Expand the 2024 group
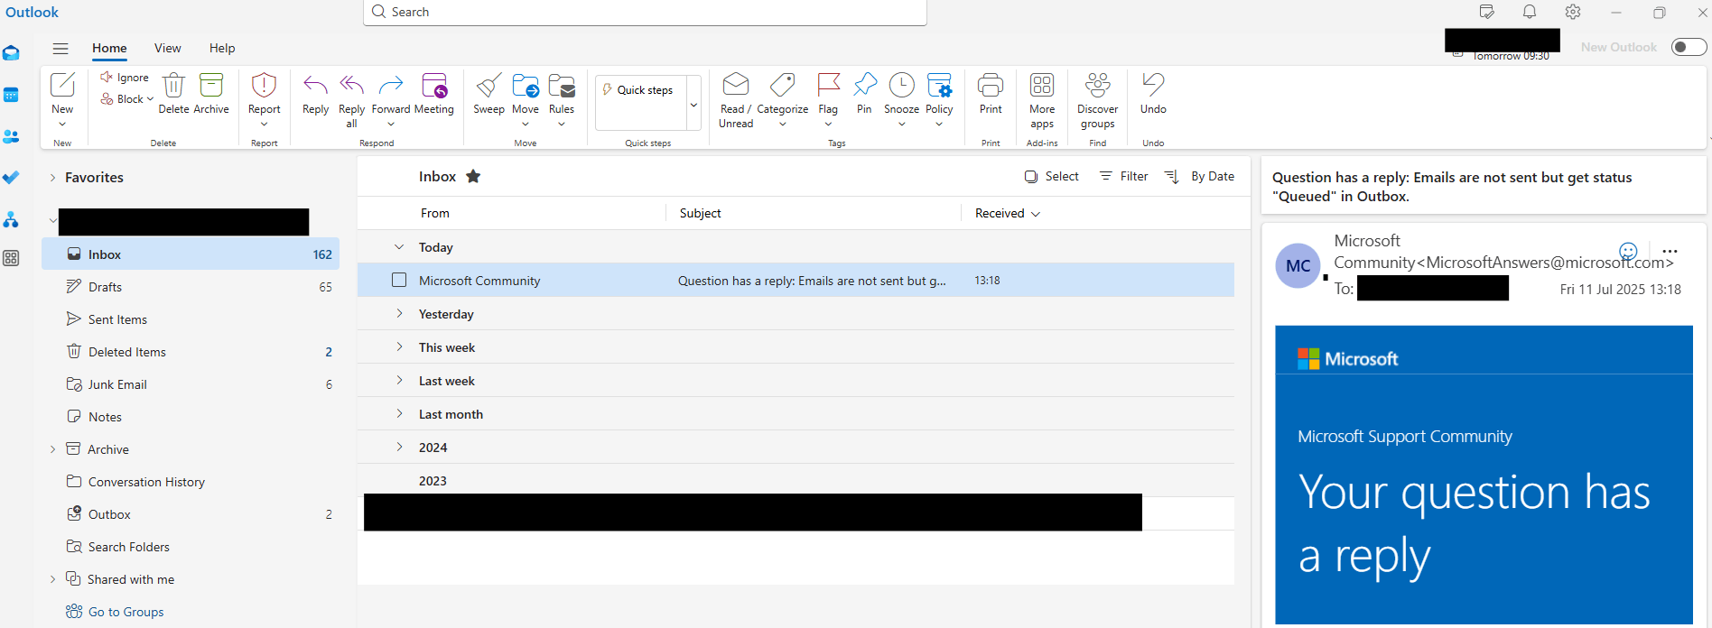Viewport: 1712px width, 628px height. click(x=399, y=447)
